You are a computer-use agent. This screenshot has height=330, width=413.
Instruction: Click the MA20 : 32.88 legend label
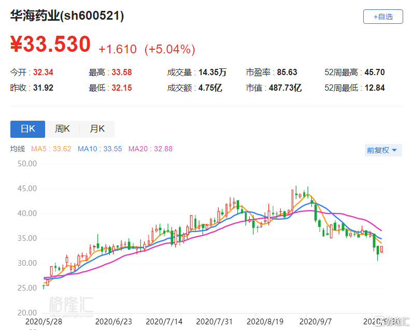coord(150,149)
